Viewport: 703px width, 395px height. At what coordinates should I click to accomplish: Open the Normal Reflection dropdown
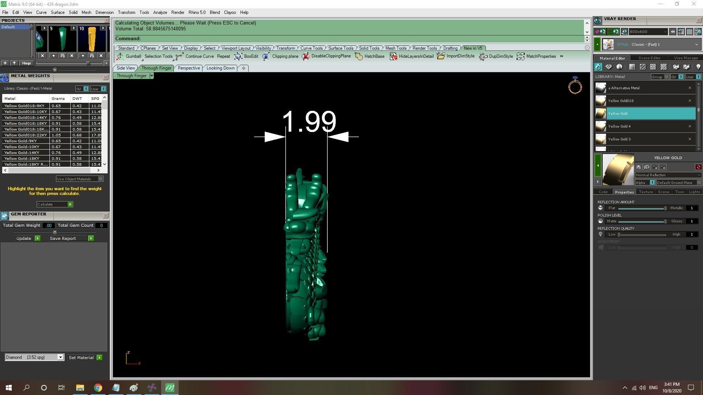(667, 175)
